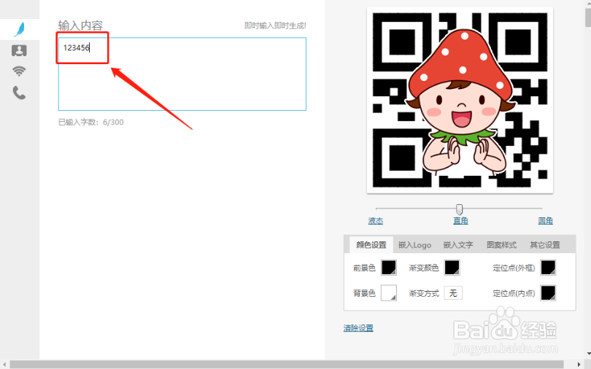Click the horizontal scrollbar left arrow
The height and width of the screenshot is (369, 591).
pyautogui.click(x=4, y=365)
